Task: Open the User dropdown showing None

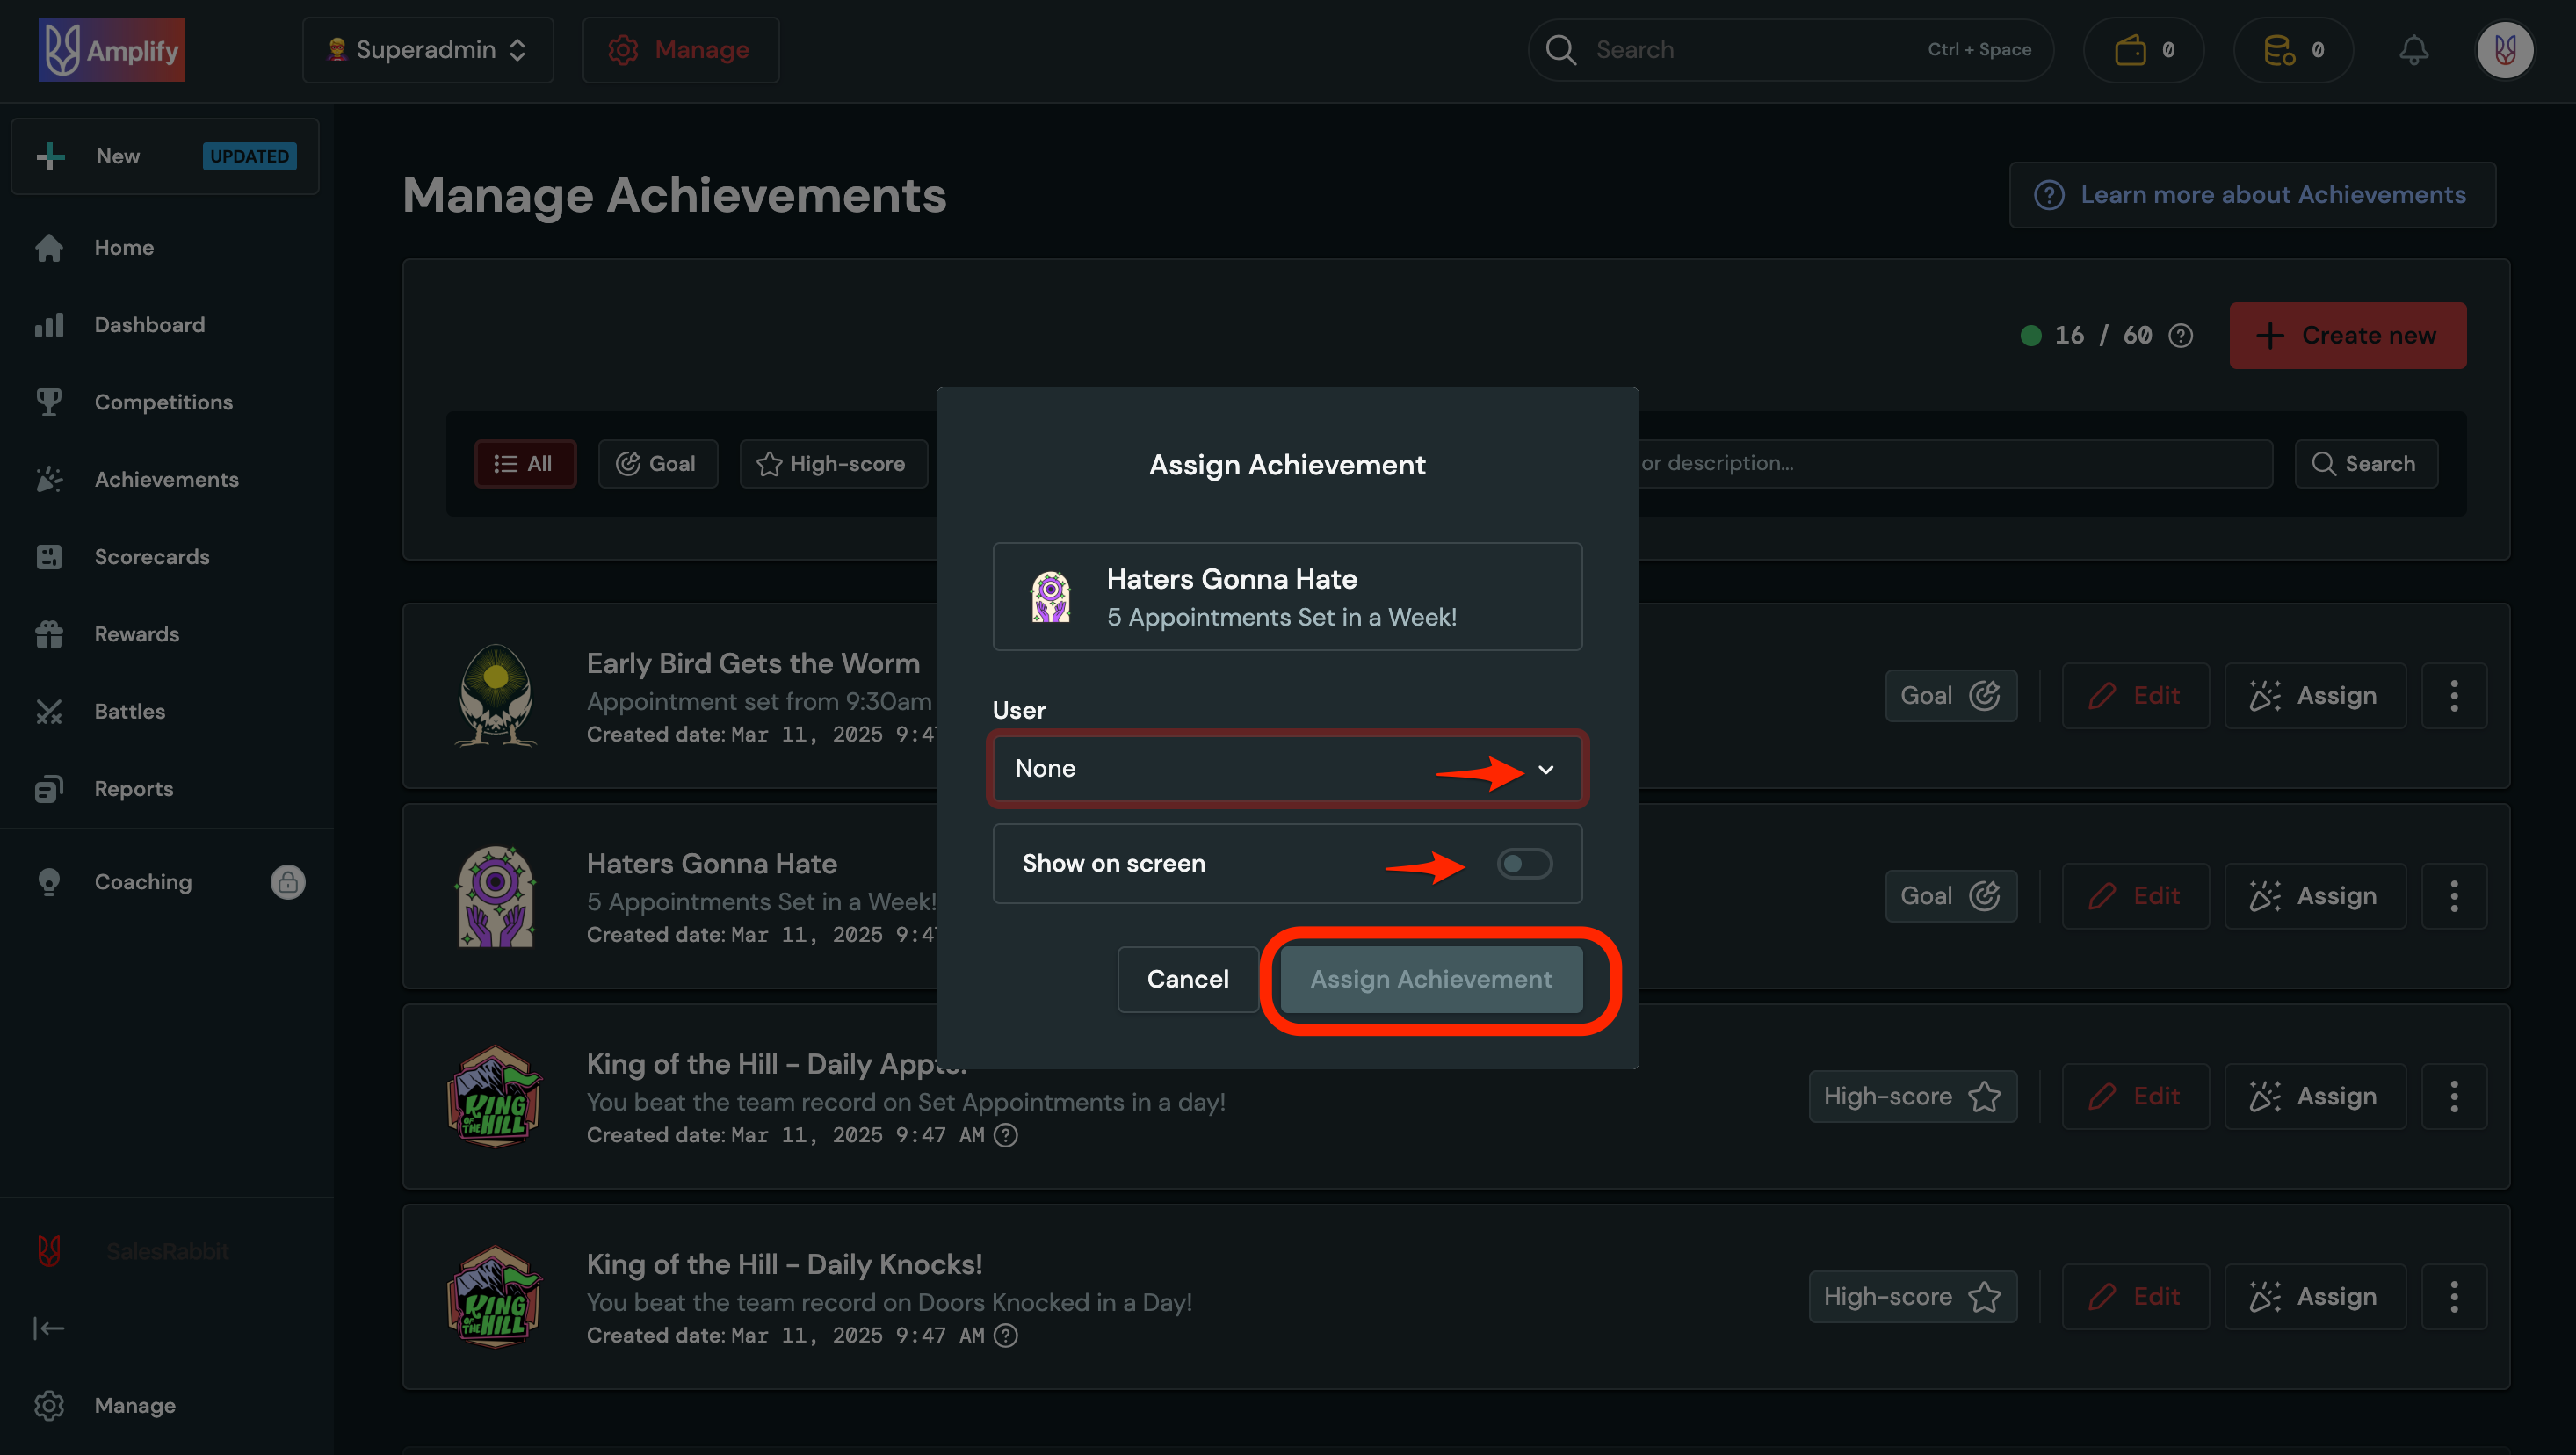Action: [1287, 768]
